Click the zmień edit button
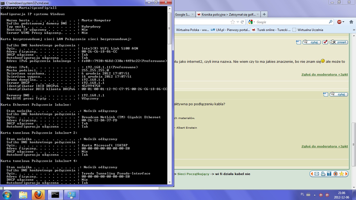The width and height of the screenshot is (356, 200). 339,42
